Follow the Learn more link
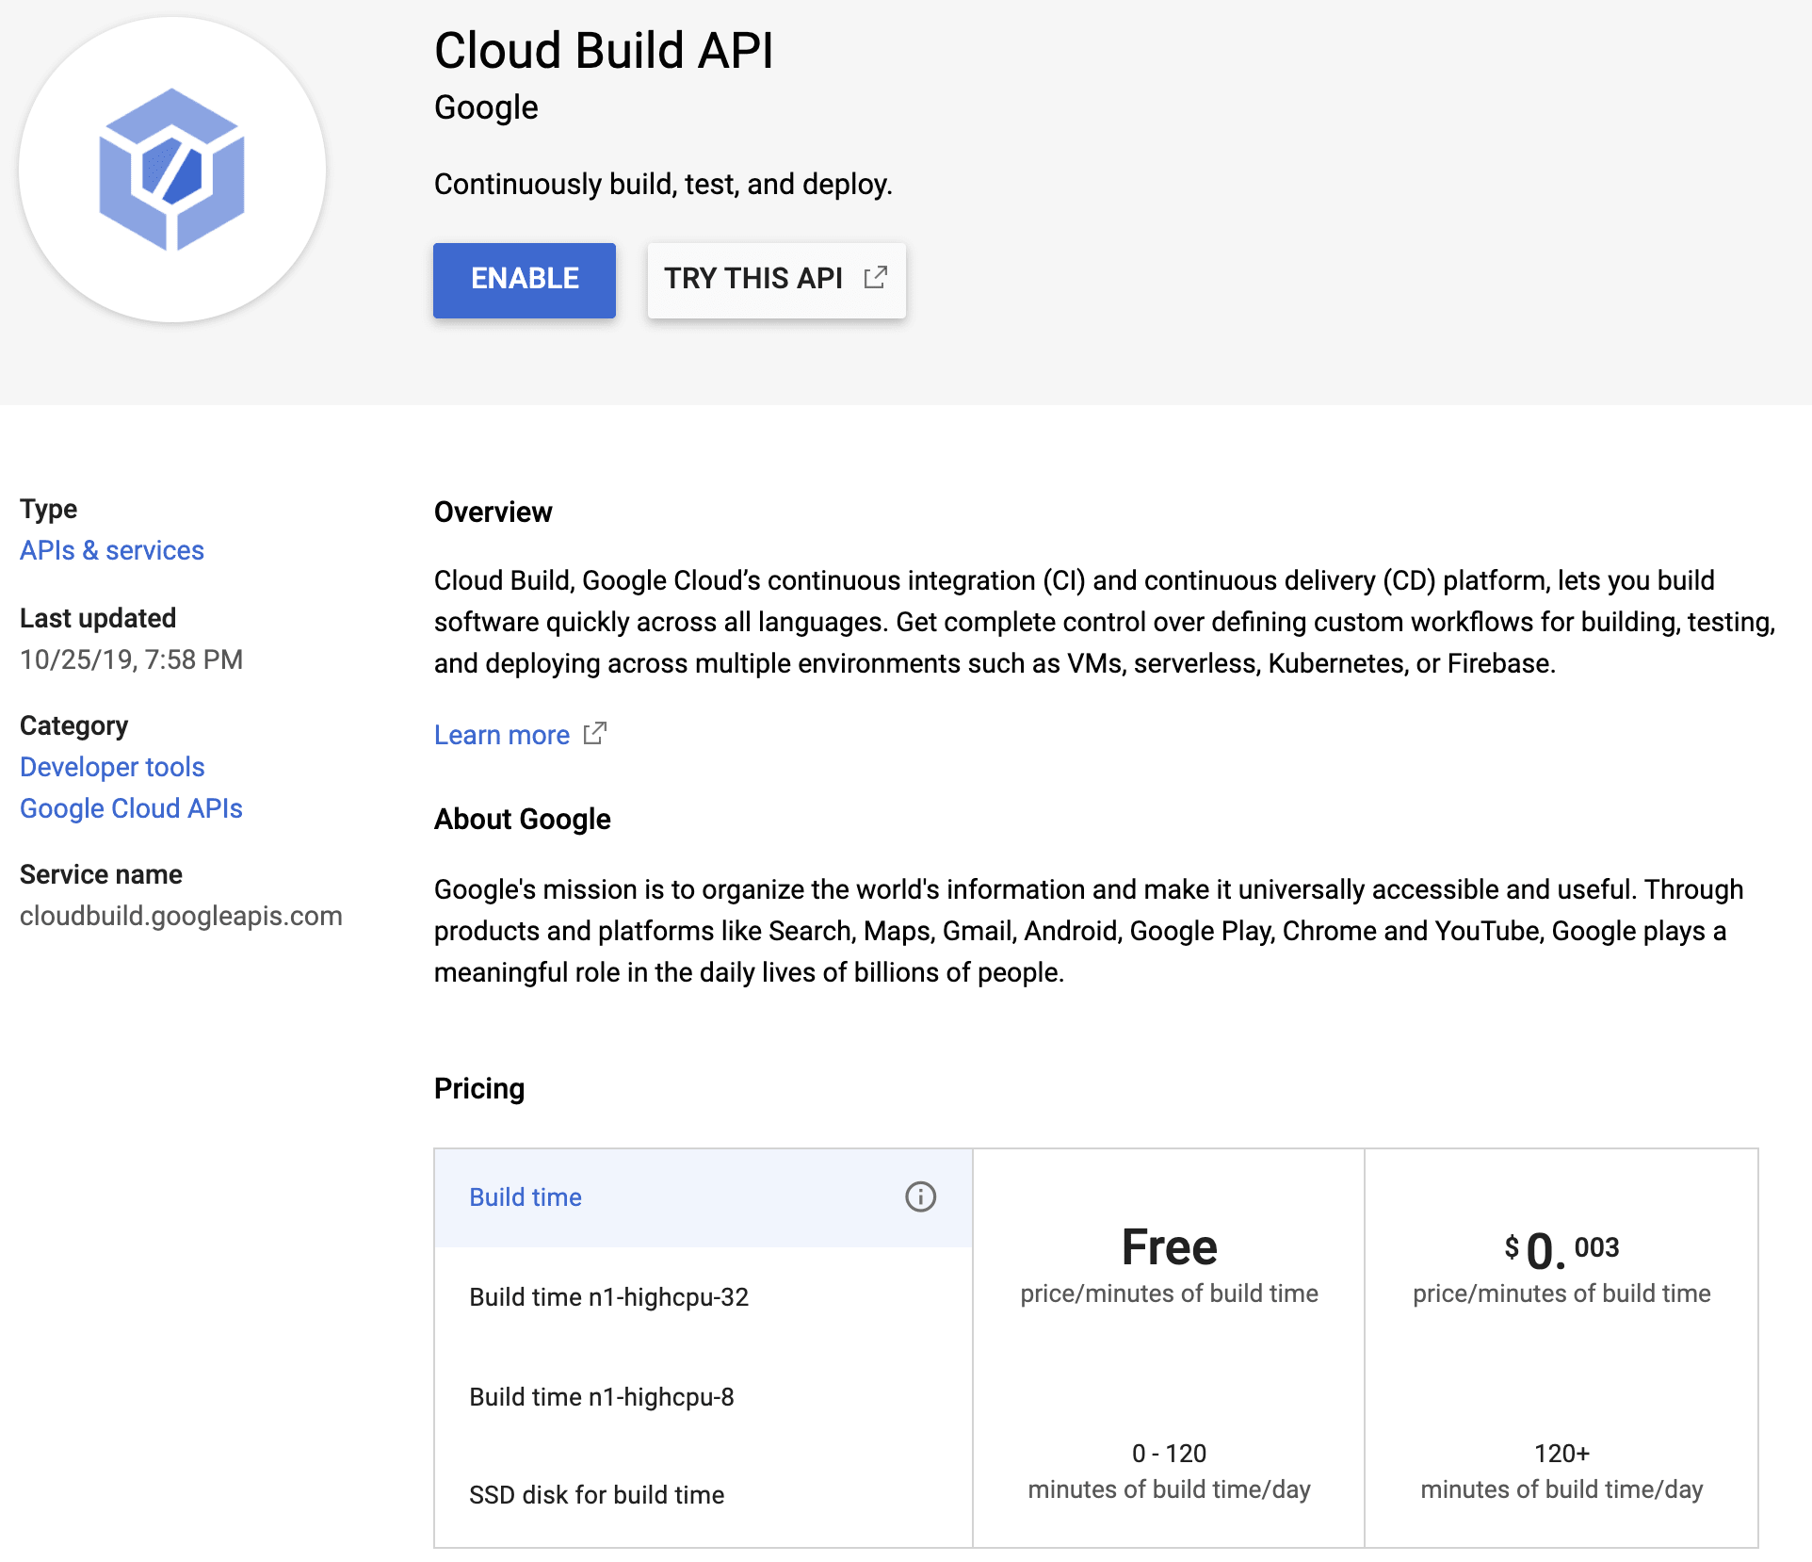Viewport: 1812px width, 1562px height. tap(502, 735)
